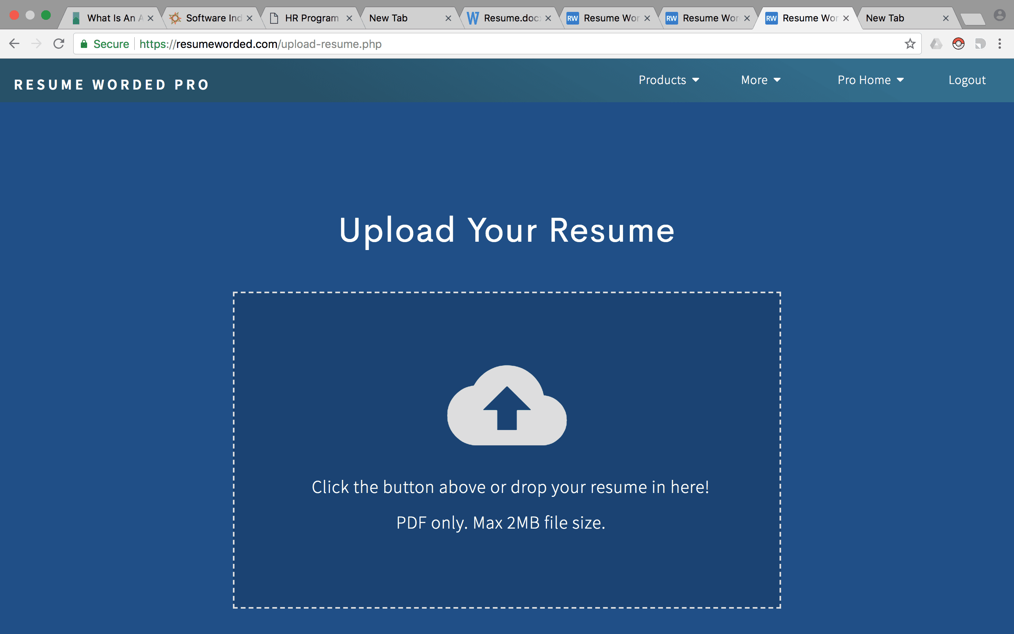Screen dimensions: 1014x634
Task: Click the resume drop zone text
Action: click(x=510, y=487)
